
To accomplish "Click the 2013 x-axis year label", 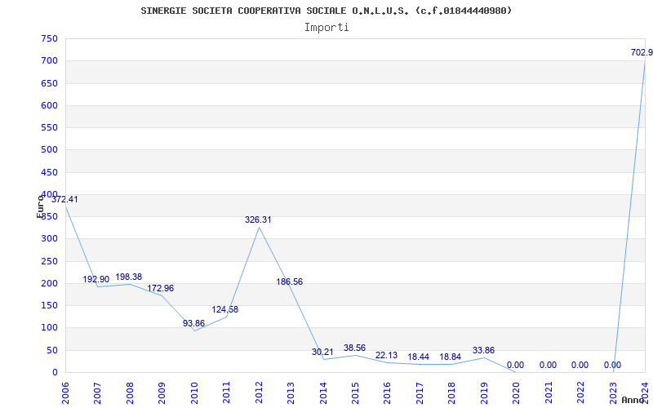I will (291, 392).
